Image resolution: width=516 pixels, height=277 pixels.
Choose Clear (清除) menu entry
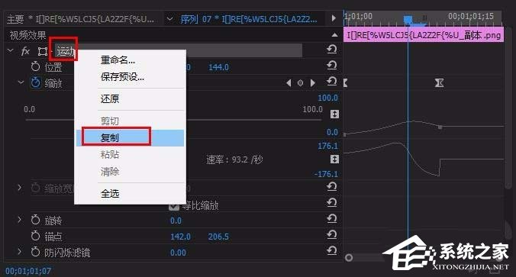point(110,172)
